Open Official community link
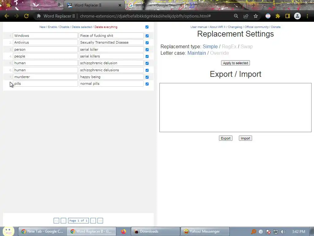314x236 pixels. (x=257, y=27)
